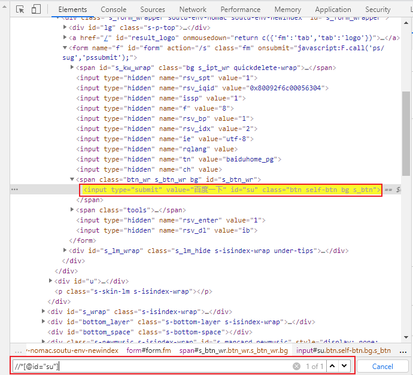Expand the span s_kw_wrap node
Screen dimensions: 413x375
point(72,68)
